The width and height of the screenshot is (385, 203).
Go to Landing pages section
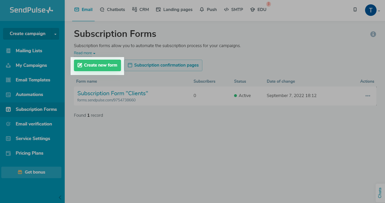coord(174,10)
